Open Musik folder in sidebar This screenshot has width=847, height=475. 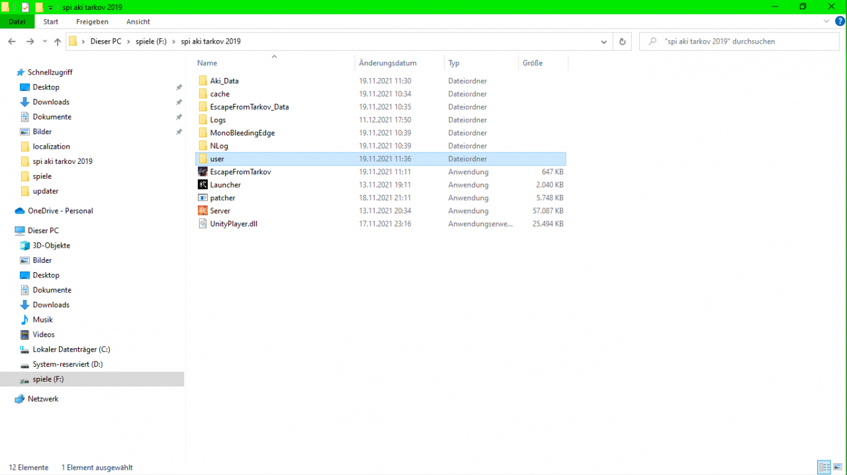(x=42, y=320)
